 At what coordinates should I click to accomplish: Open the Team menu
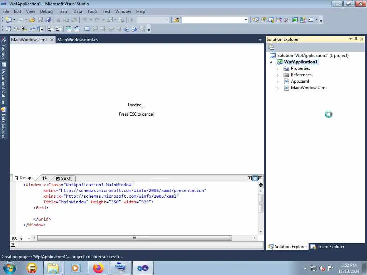point(63,11)
